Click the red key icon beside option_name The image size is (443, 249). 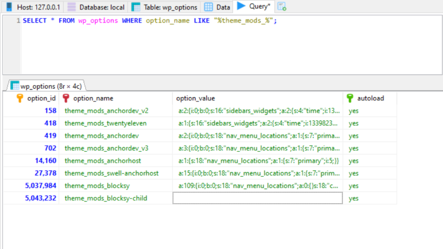click(x=66, y=98)
